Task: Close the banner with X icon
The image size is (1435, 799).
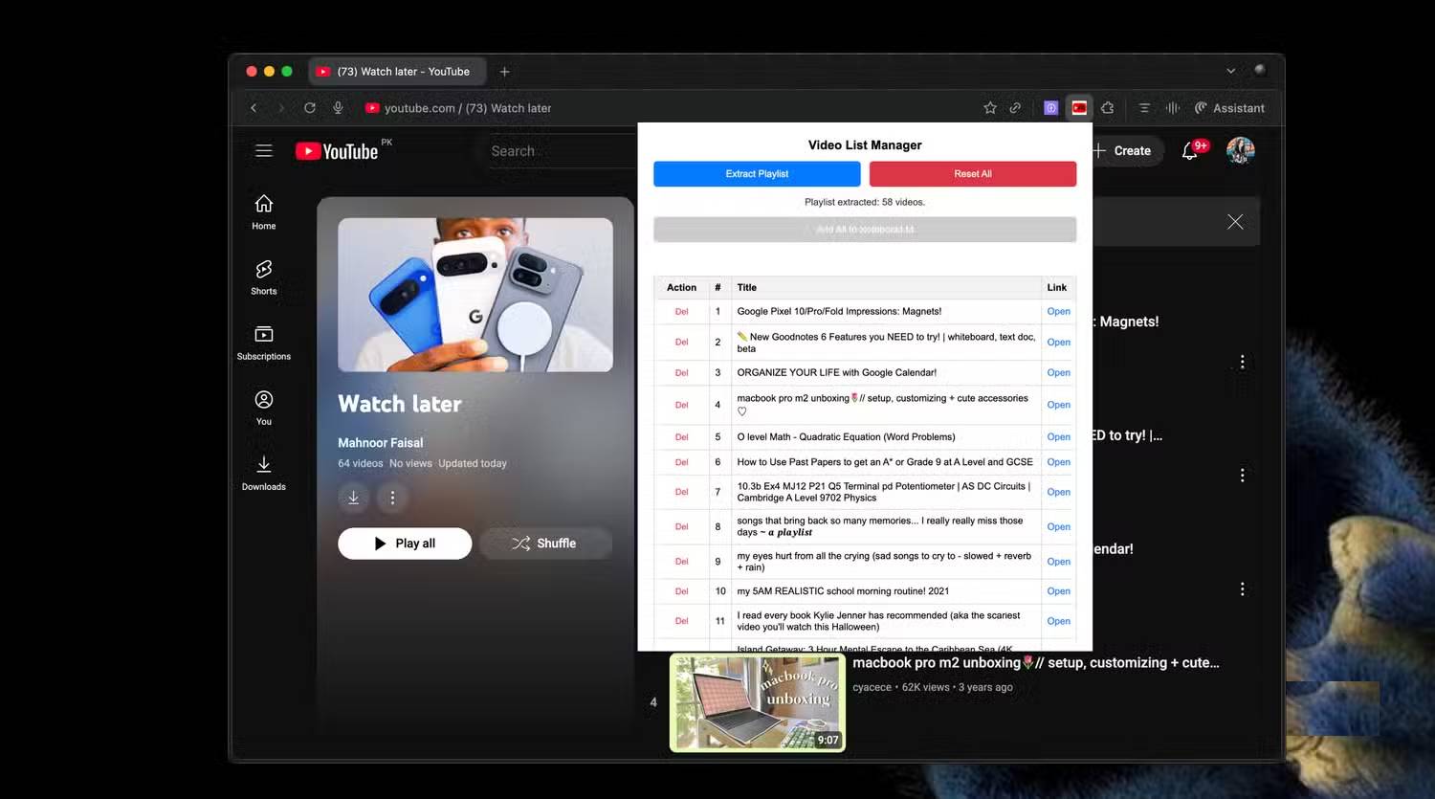Action: pyautogui.click(x=1235, y=222)
